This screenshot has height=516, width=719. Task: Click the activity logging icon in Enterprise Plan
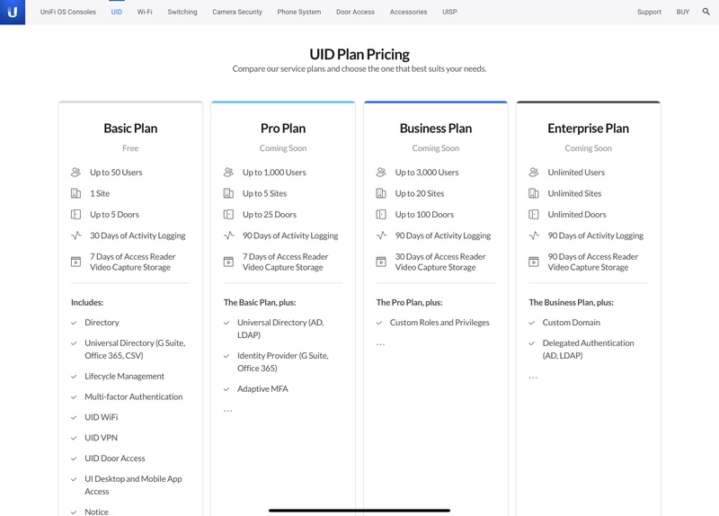click(535, 236)
